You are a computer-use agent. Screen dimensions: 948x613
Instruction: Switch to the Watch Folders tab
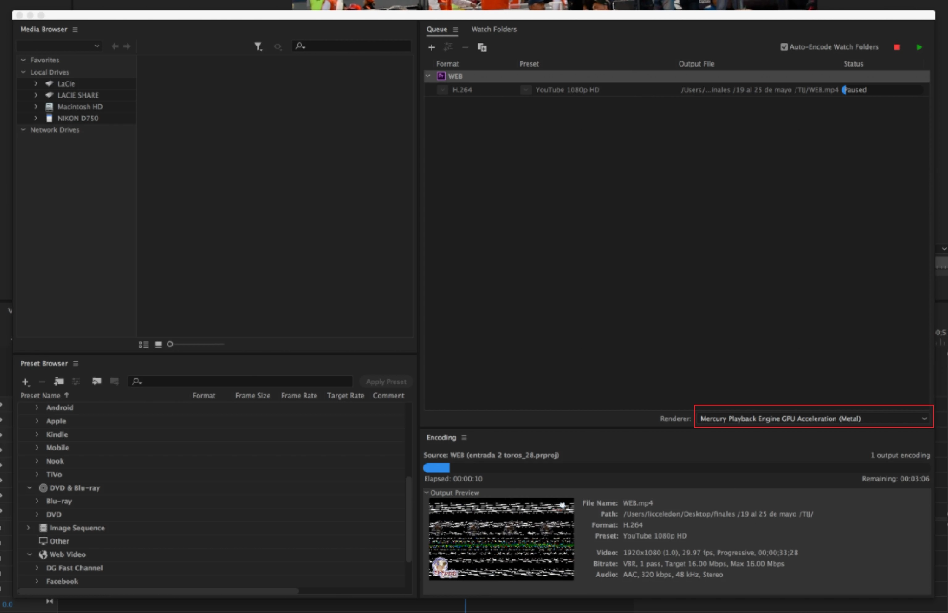[x=494, y=29]
